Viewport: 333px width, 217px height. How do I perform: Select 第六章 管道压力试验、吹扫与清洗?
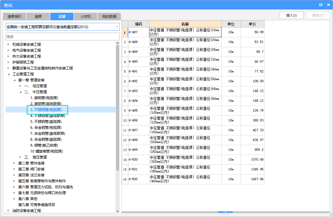tap(45, 187)
